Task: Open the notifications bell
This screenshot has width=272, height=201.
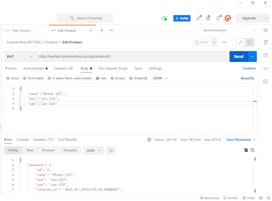Action: 218,18
